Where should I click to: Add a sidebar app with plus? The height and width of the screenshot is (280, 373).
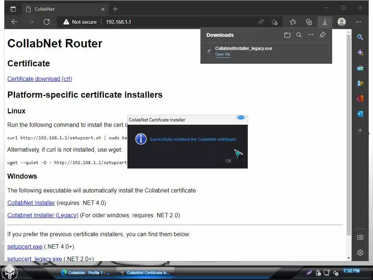[x=360, y=130]
